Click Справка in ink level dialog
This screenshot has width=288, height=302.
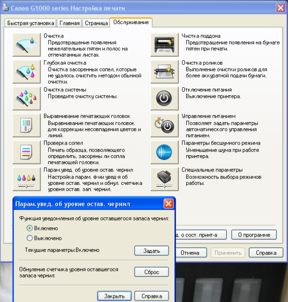(x=151, y=296)
